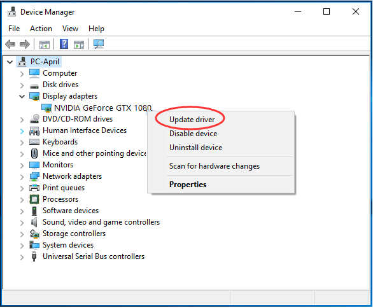Expand the Network adapters node
The width and height of the screenshot is (373, 308).
pyautogui.click(x=22, y=177)
